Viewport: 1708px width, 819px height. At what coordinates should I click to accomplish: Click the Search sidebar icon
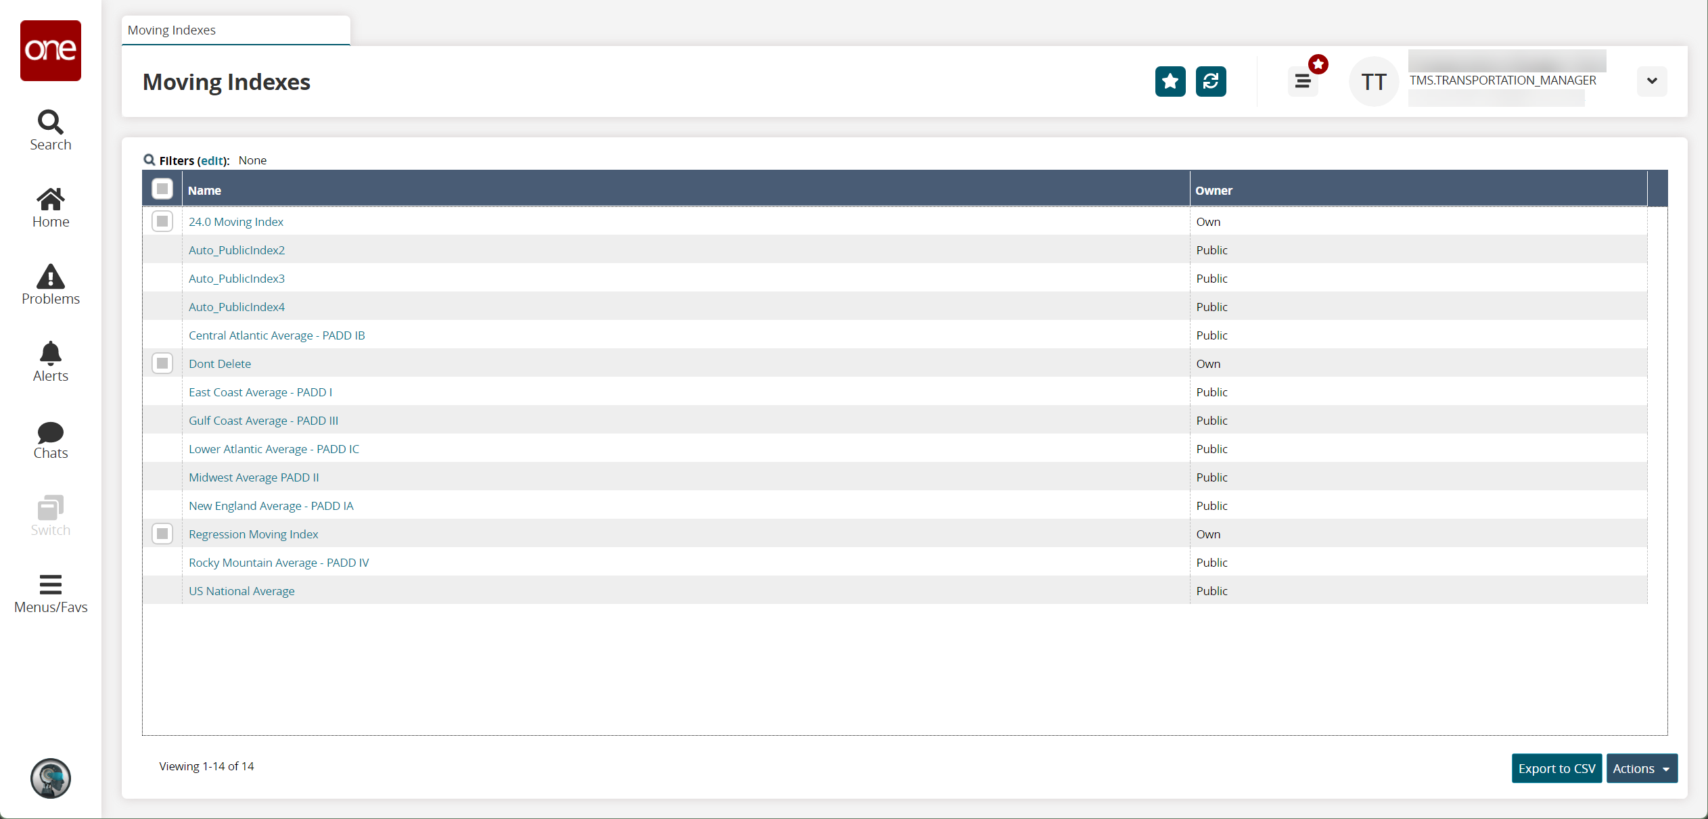point(50,122)
